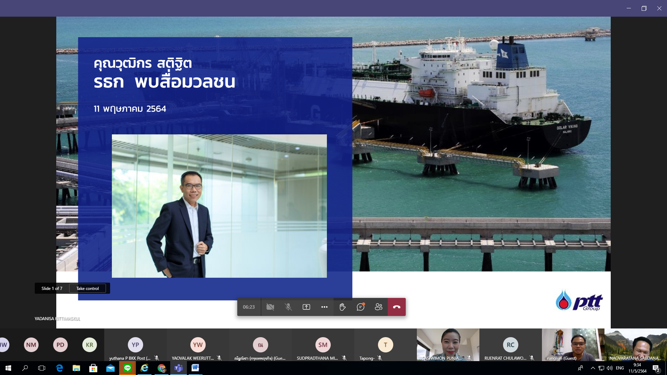Select the YP participant avatar
The height and width of the screenshot is (375, 667).
(135, 345)
